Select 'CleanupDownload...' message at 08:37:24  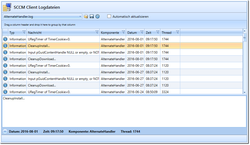point(42,85)
